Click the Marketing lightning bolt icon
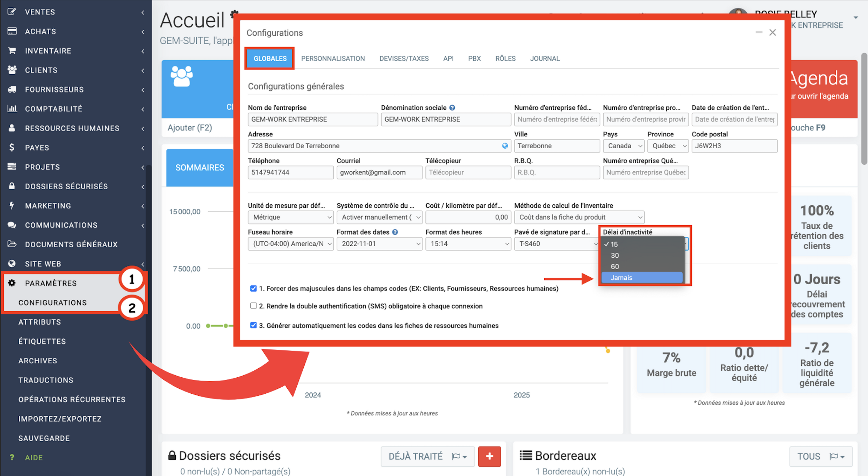868x476 pixels. (x=12, y=205)
